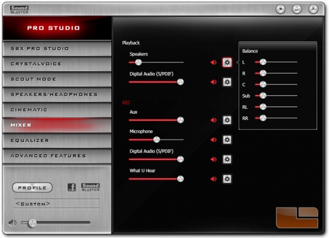Open the Cinematic section

tap(57, 110)
